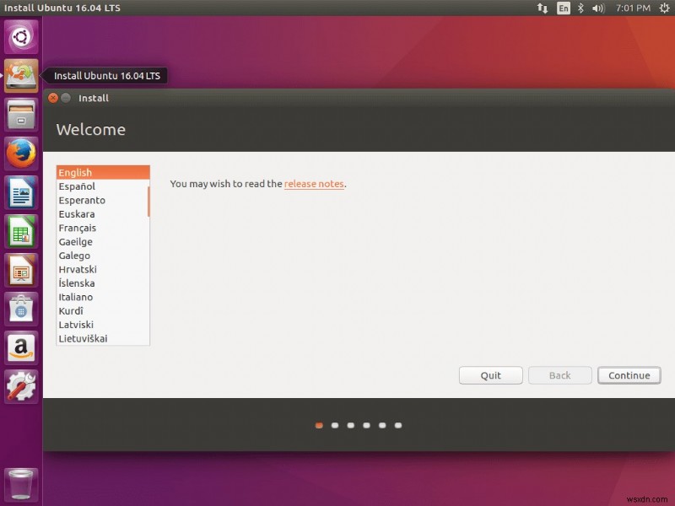This screenshot has width=675, height=506.
Task: Quit the Ubuntu installer
Action: click(490, 375)
